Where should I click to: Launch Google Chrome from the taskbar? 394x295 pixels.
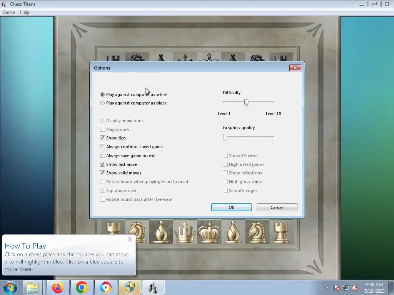point(82,287)
